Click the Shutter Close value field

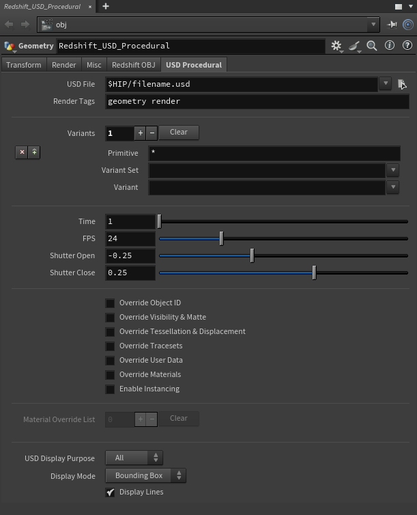tap(130, 273)
